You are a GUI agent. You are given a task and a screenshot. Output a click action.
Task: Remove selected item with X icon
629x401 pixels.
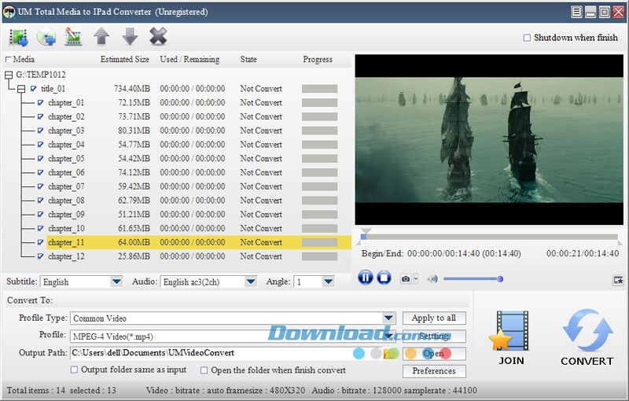[158, 36]
